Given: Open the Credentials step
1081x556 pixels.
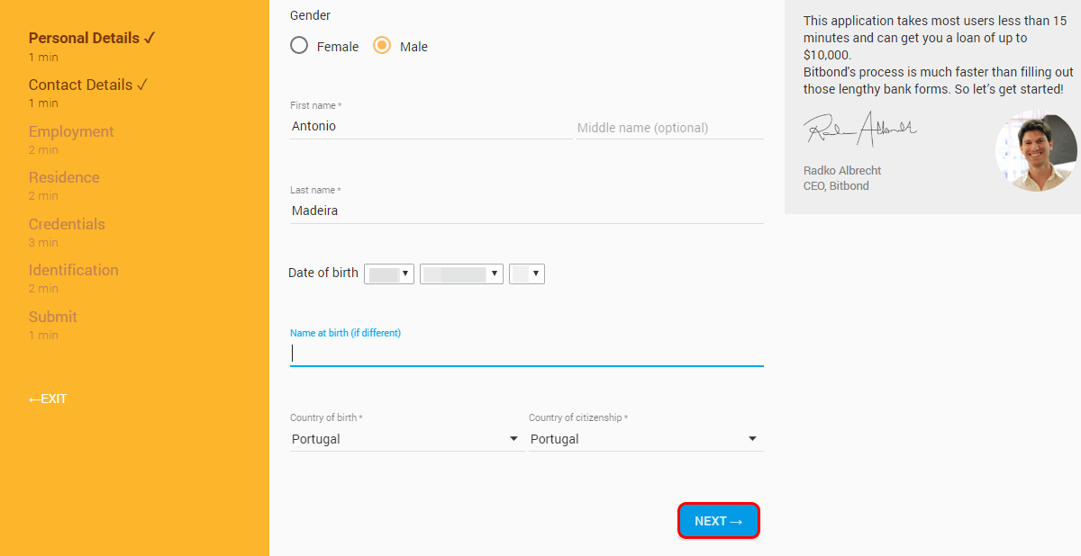Looking at the screenshot, I should 67,224.
